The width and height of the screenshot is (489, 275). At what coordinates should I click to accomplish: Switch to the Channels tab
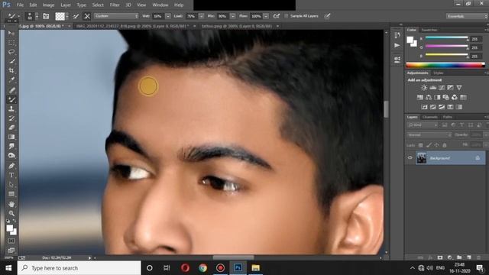pos(429,117)
